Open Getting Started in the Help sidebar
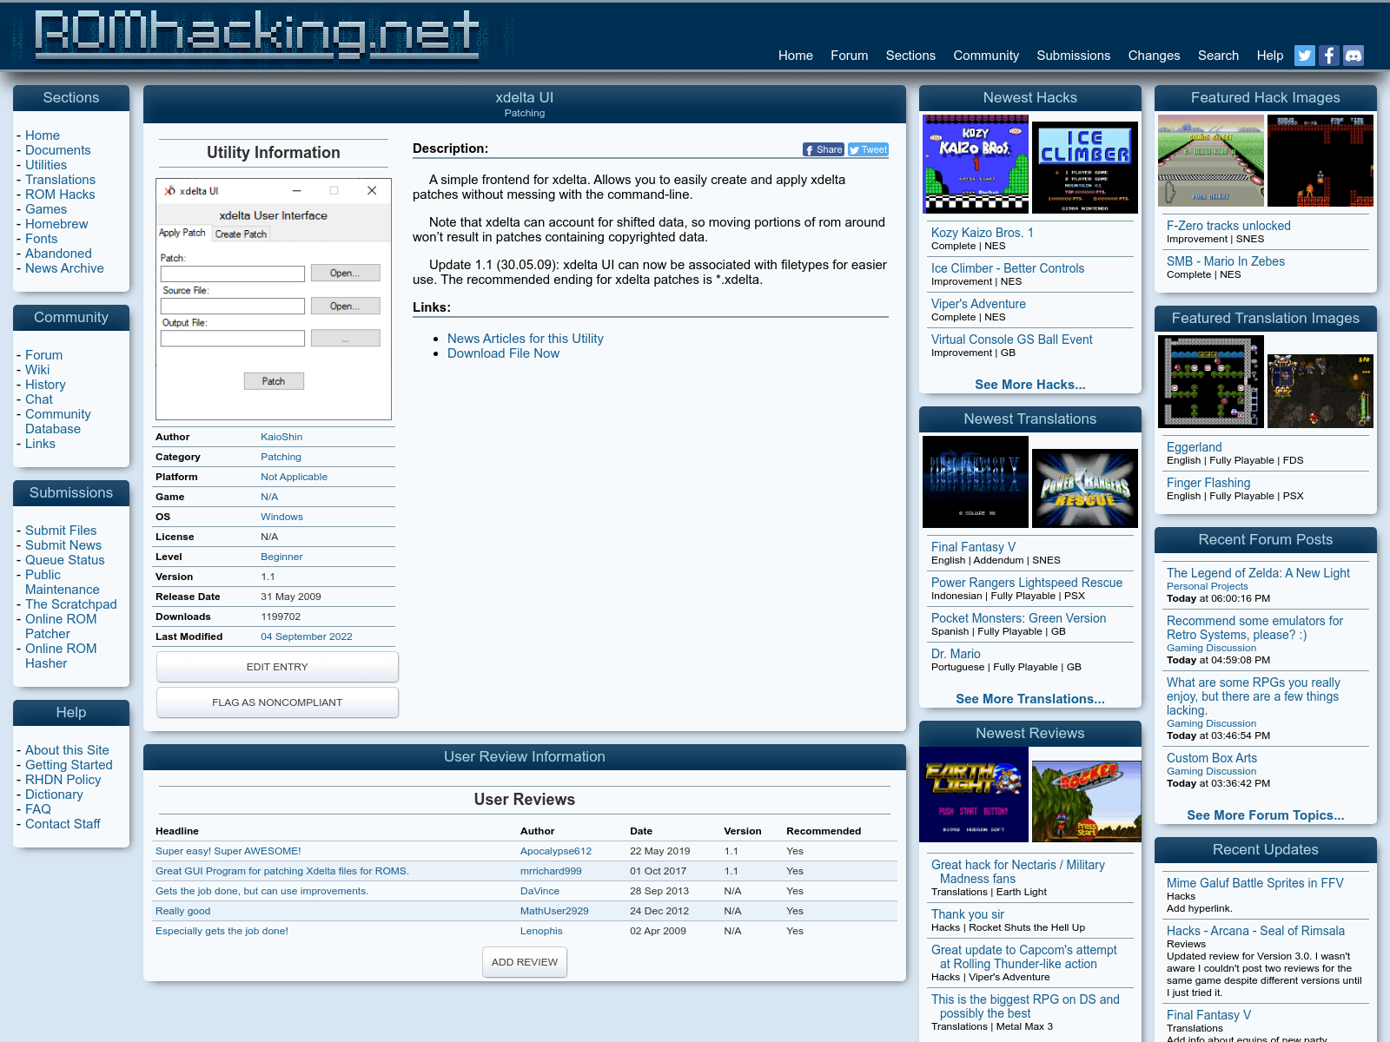The image size is (1390, 1042). (69, 765)
